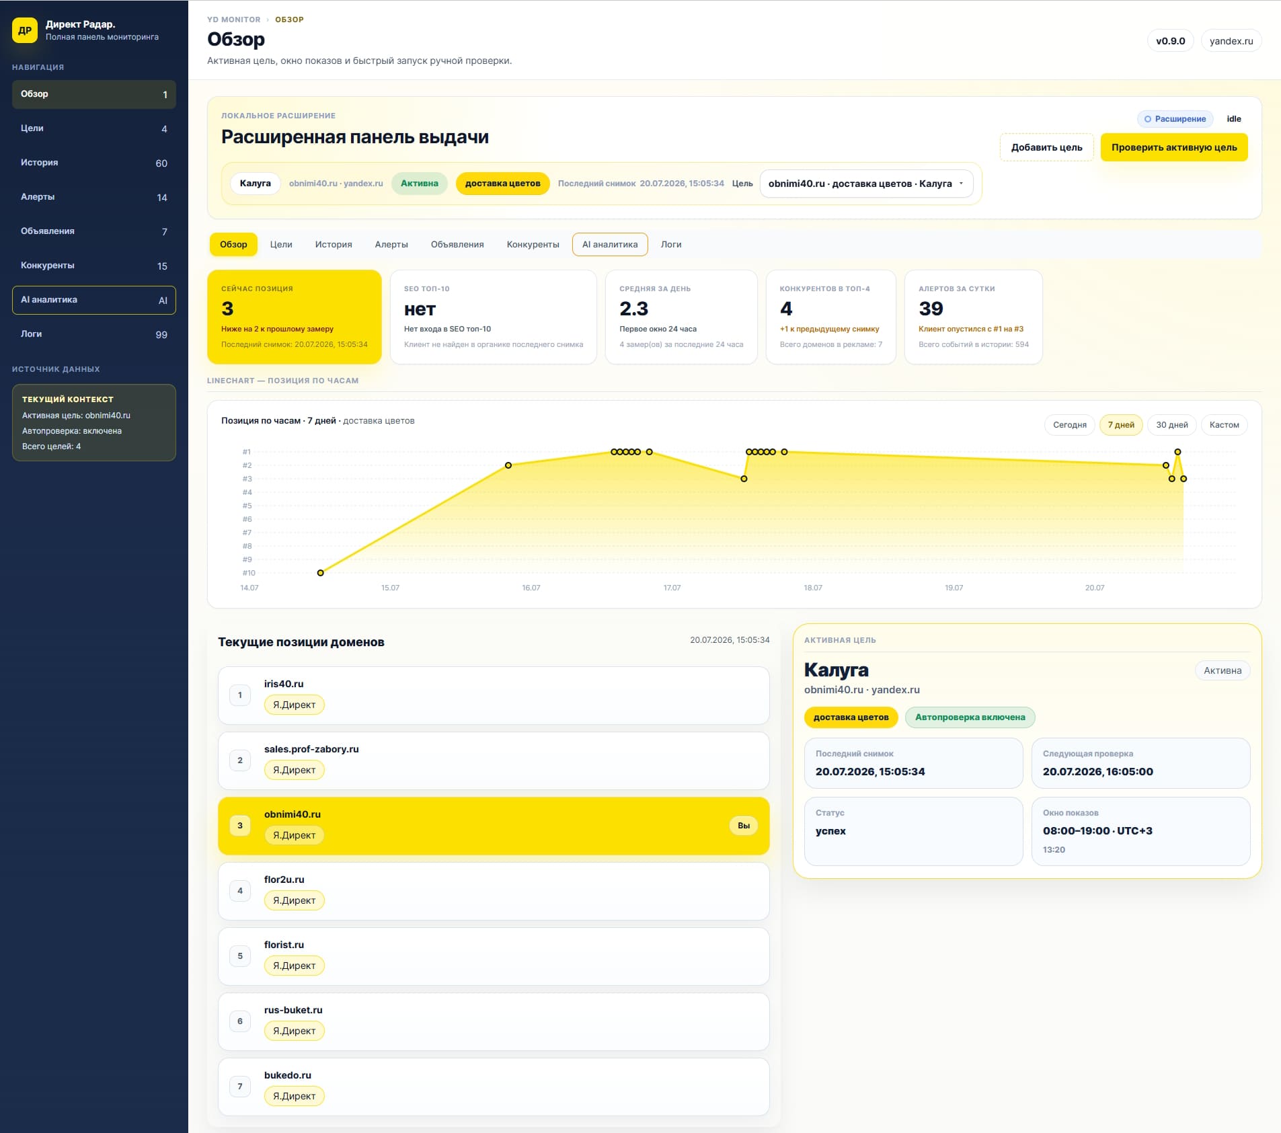
Task: Click the Статус успех box
Action: (913, 831)
